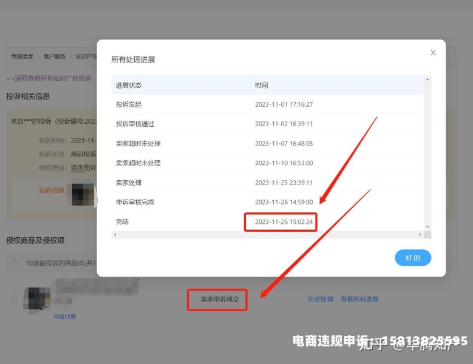The image size is (473, 364).
Task: Click the 卖家申诉成立 status text
Action: tap(220, 299)
